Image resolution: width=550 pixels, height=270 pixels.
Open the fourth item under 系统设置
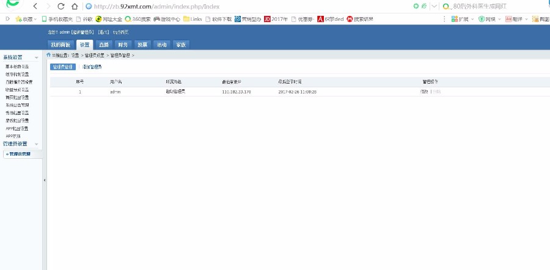click(17, 90)
